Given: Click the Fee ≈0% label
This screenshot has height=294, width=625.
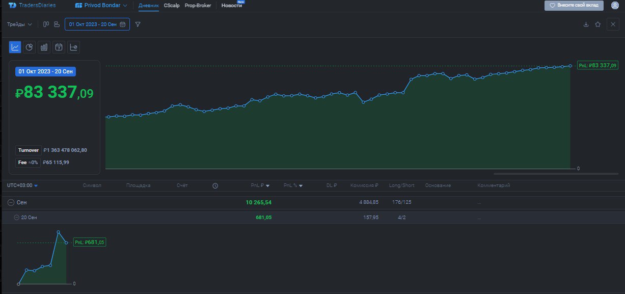Looking at the screenshot, I should coord(28,162).
